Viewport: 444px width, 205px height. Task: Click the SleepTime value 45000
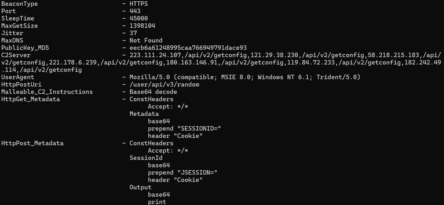138,19
